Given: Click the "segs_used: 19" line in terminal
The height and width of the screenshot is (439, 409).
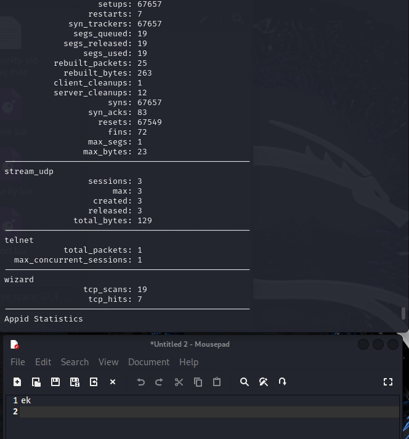Looking at the screenshot, I should pyautogui.click(x=115, y=53).
